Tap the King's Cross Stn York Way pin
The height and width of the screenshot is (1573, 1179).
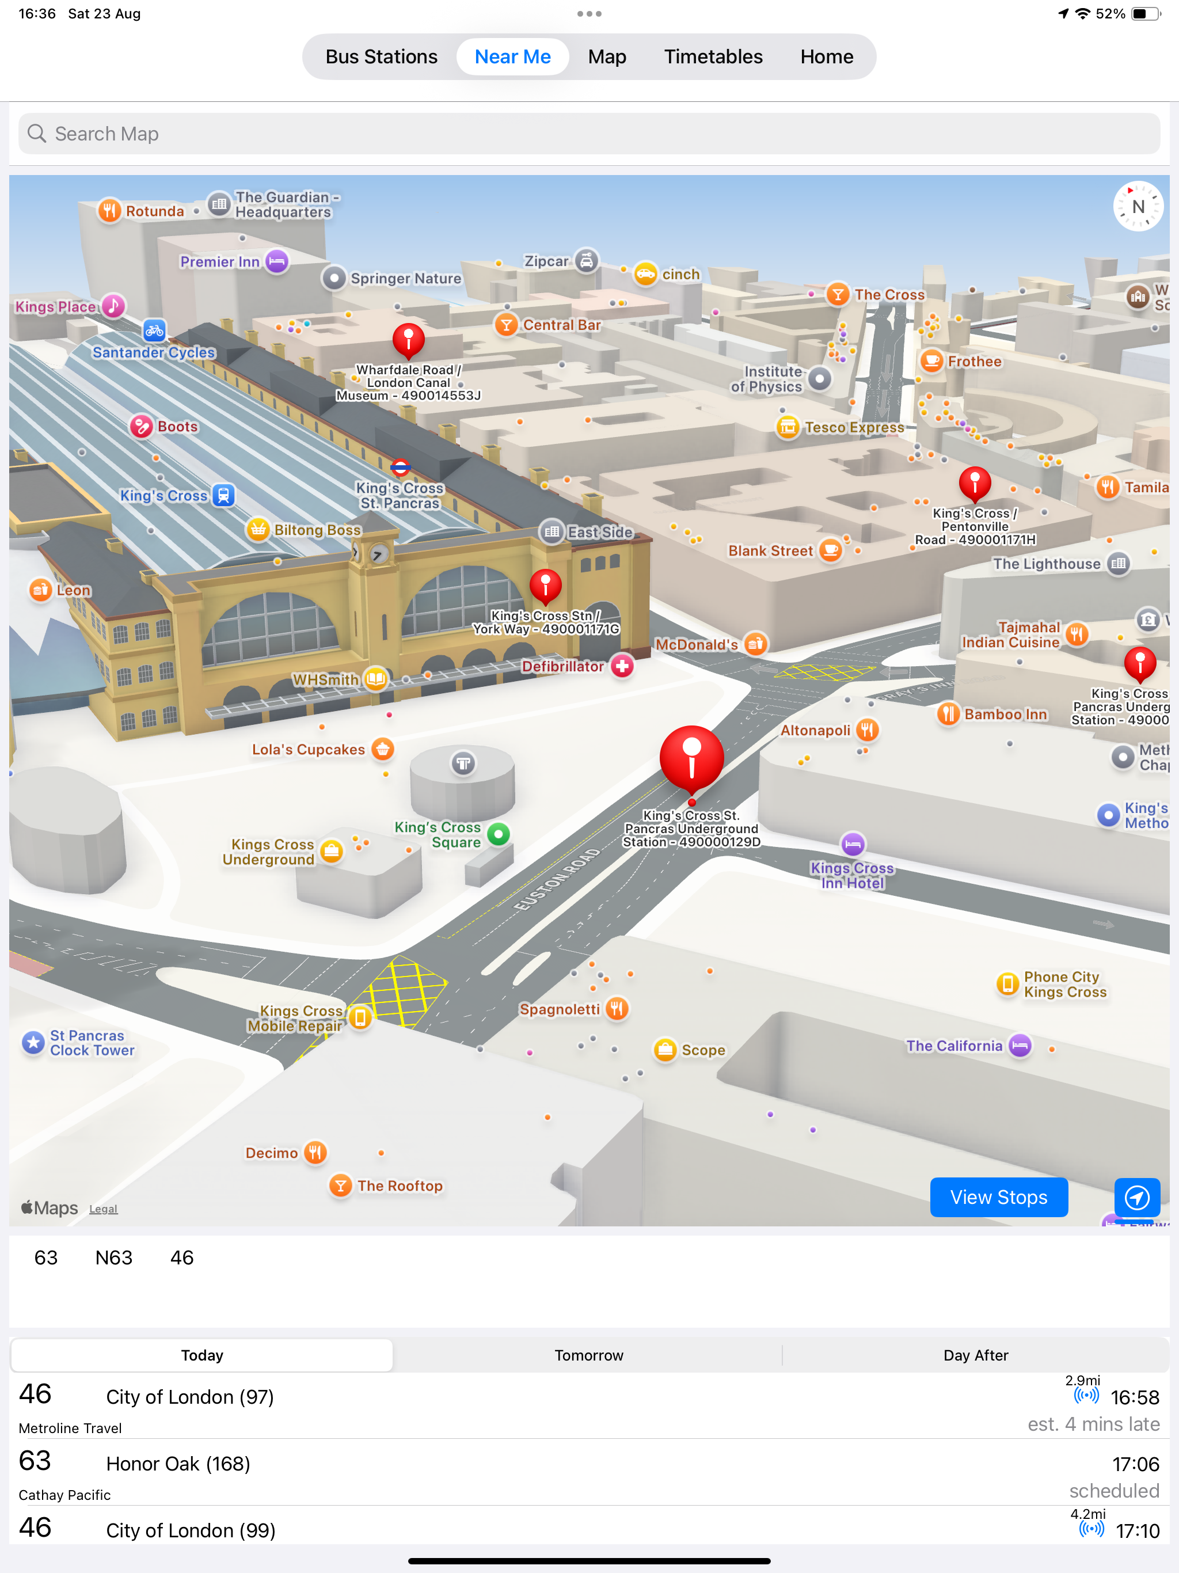point(545,587)
